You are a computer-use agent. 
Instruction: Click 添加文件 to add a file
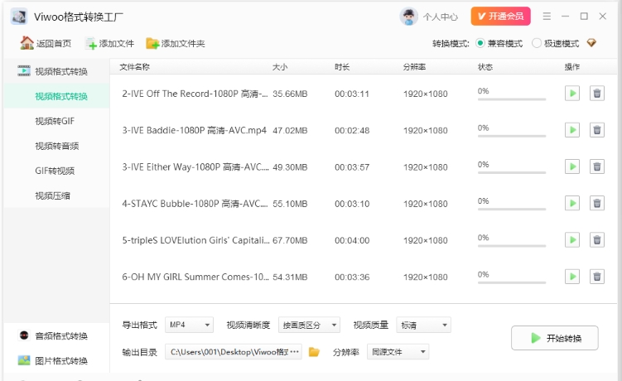(x=109, y=43)
